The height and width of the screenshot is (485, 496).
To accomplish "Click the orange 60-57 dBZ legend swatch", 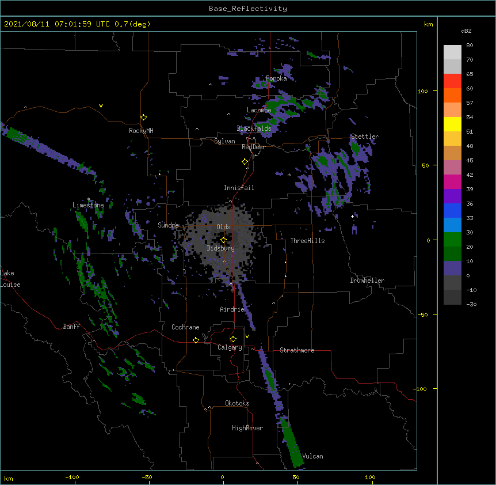I will click(452, 96).
